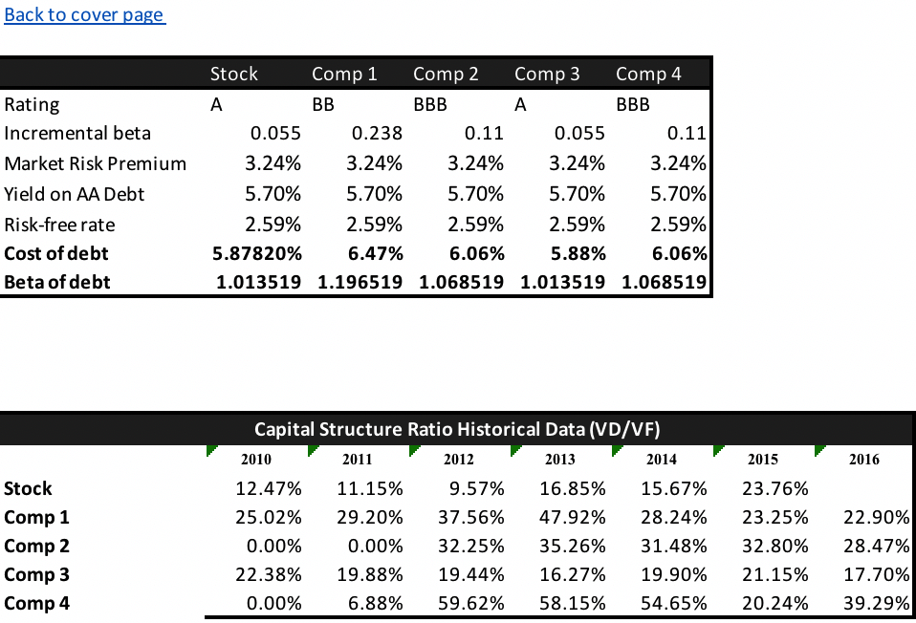Click Comp 1 cost of debt 6.47%
This screenshot has height=623, width=916.
coord(378,253)
